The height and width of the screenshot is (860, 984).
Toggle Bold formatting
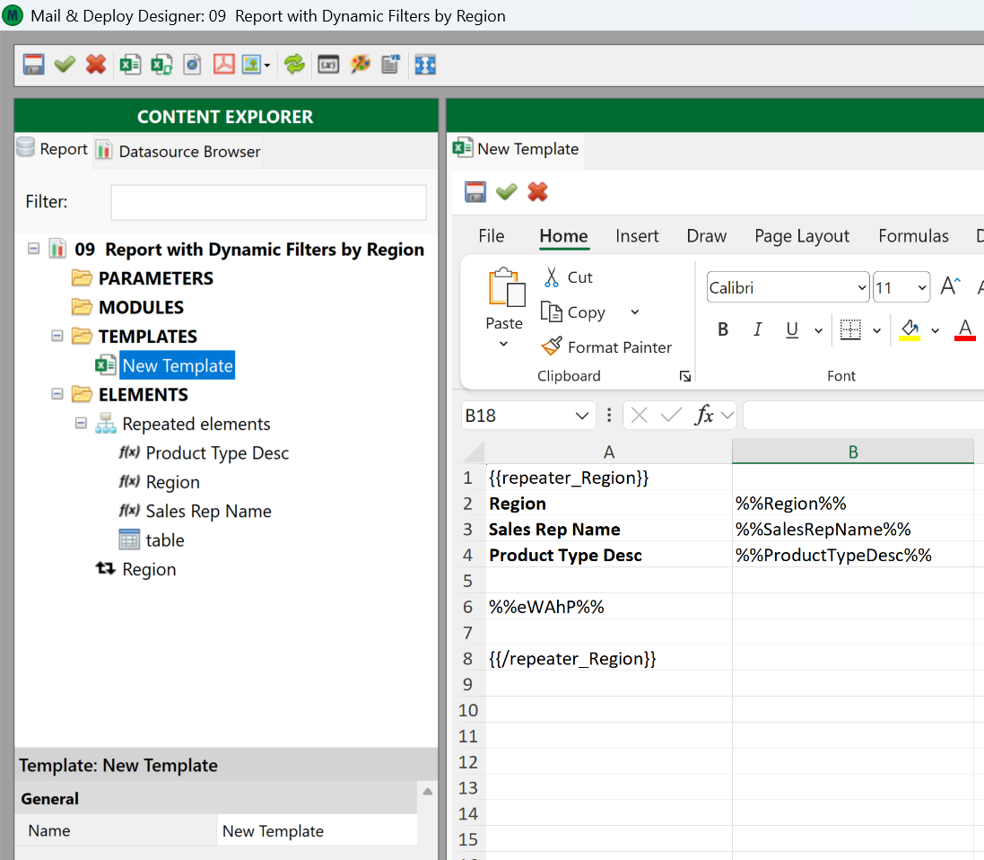click(723, 330)
